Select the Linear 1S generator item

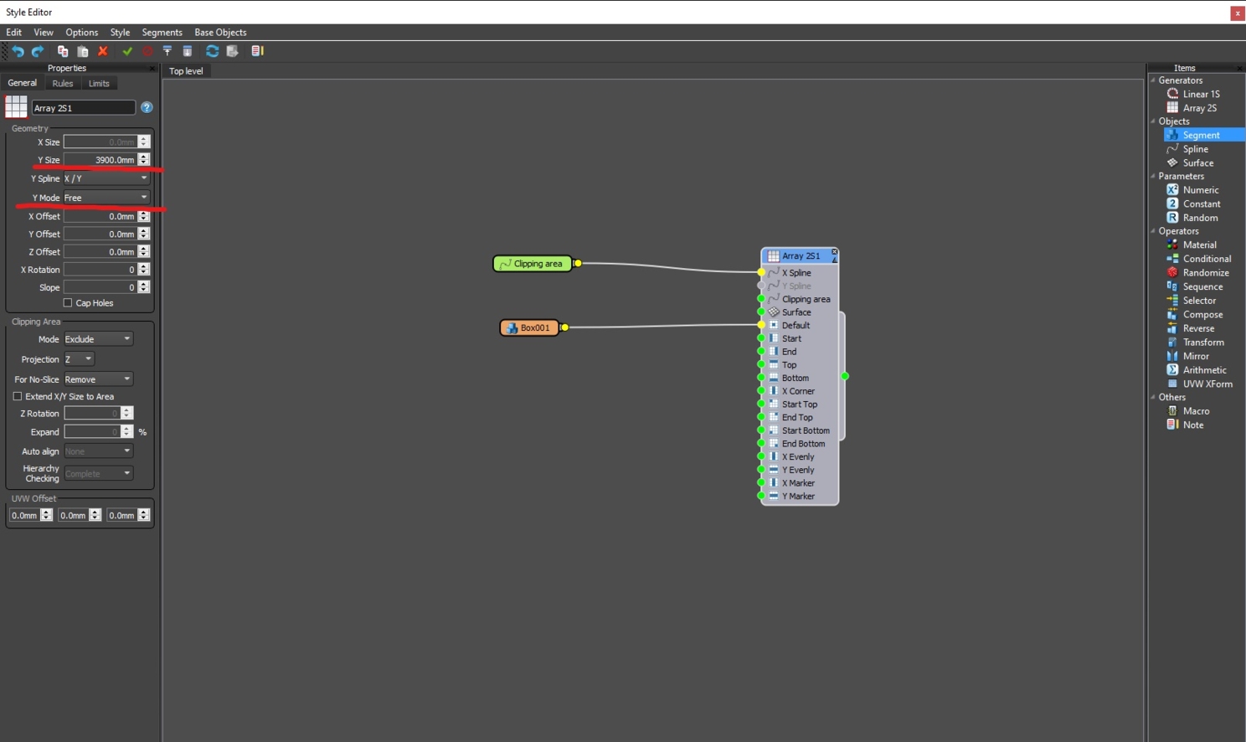[x=1201, y=94]
